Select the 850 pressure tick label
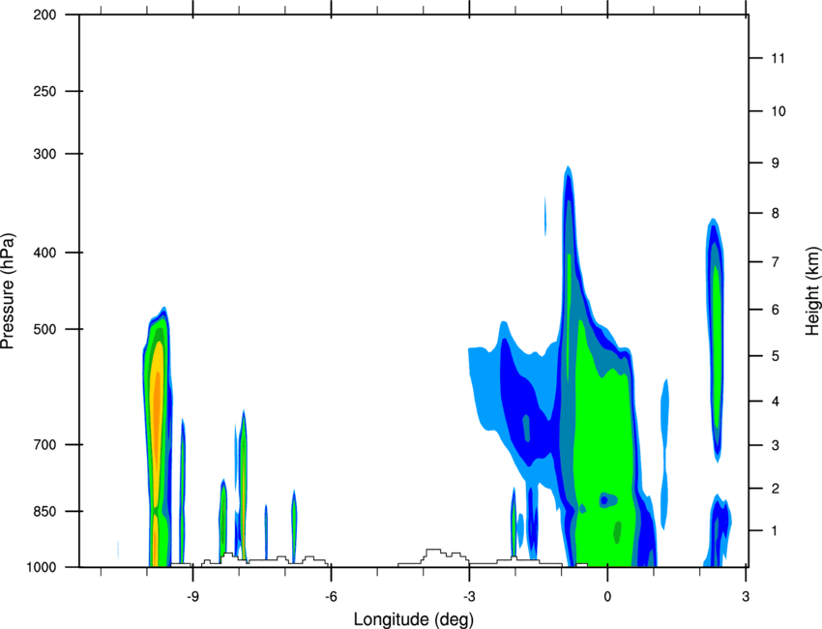The width and height of the screenshot is (822, 629). [44, 511]
